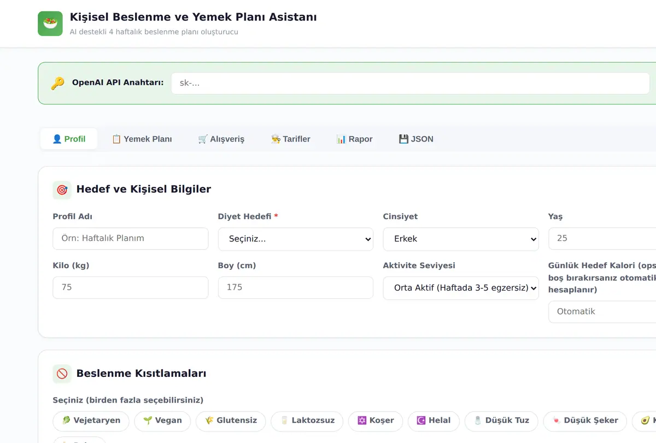The width and height of the screenshot is (656, 443).
Task: Click the "Profil Adı" label text
Action: point(73,216)
